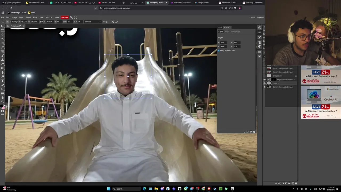Open the Brush settings side panel icon

(259, 37)
